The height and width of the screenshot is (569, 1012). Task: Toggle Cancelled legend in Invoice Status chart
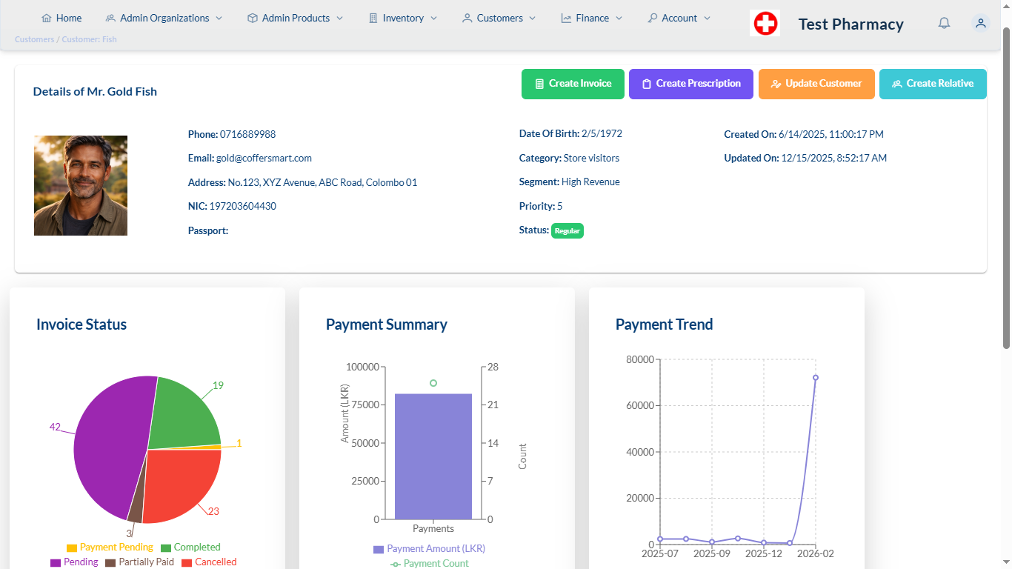click(209, 562)
